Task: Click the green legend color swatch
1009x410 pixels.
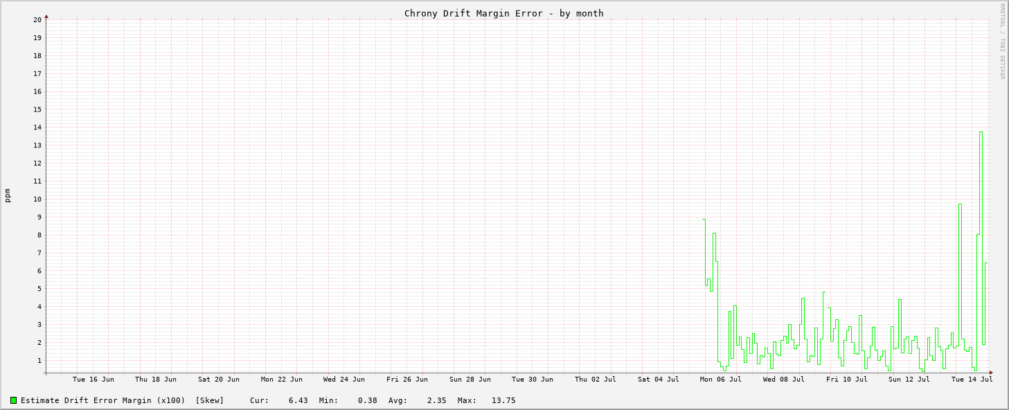Action: pos(13,400)
